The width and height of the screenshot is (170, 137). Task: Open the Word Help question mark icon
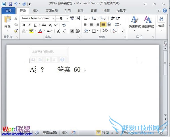point(165,10)
